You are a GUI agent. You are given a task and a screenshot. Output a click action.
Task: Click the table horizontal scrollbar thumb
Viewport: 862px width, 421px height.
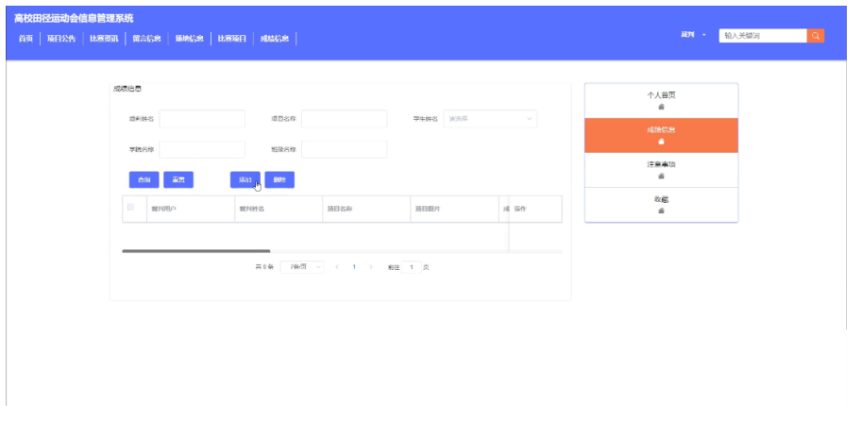pos(195,251)
